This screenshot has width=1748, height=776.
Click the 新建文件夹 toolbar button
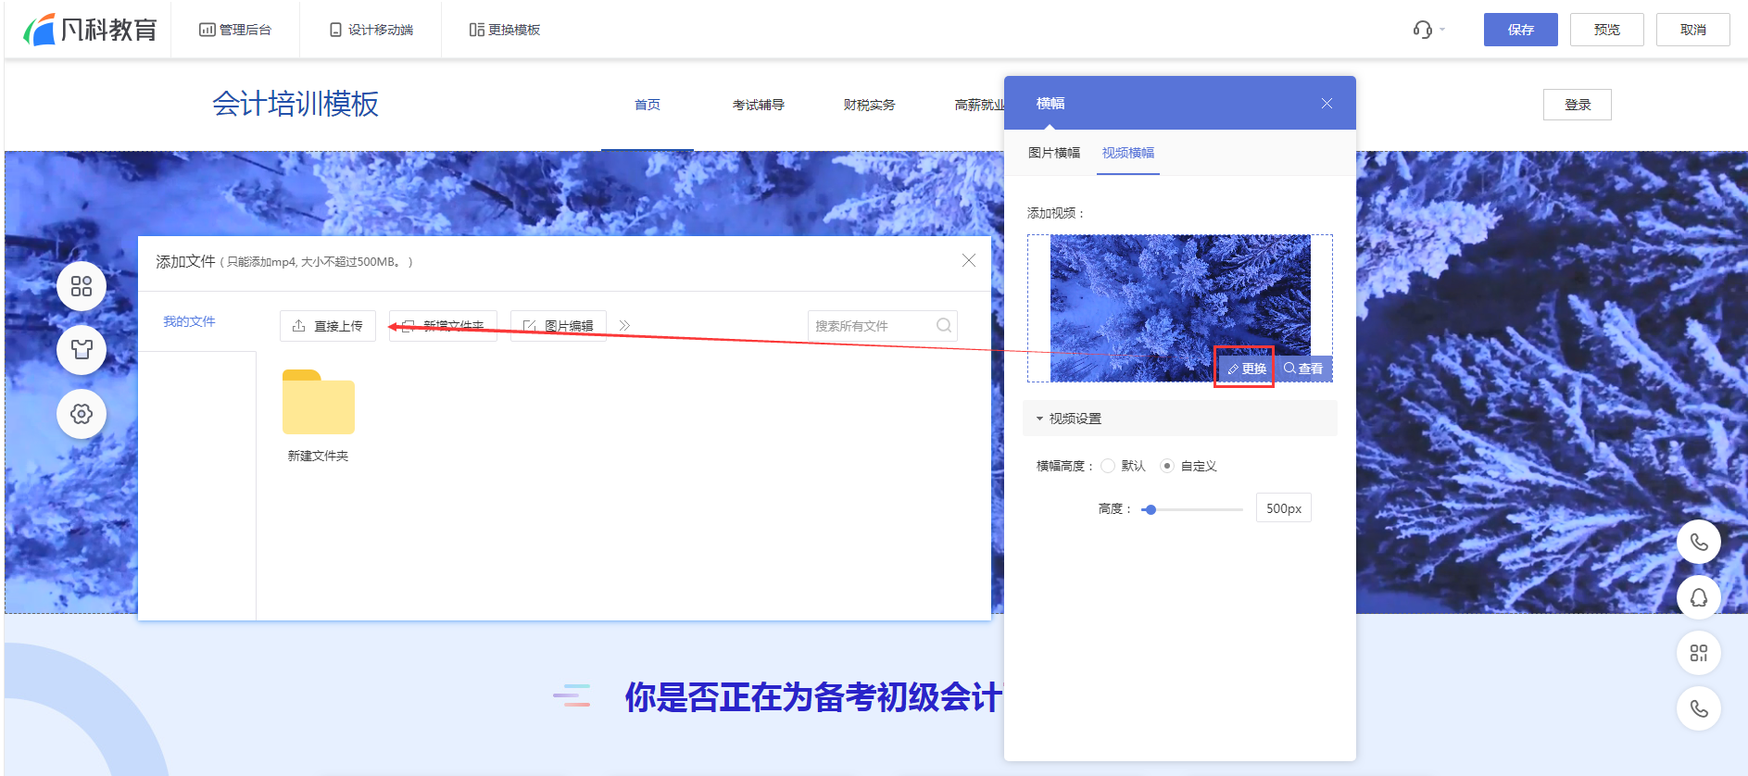coord(443,326)
